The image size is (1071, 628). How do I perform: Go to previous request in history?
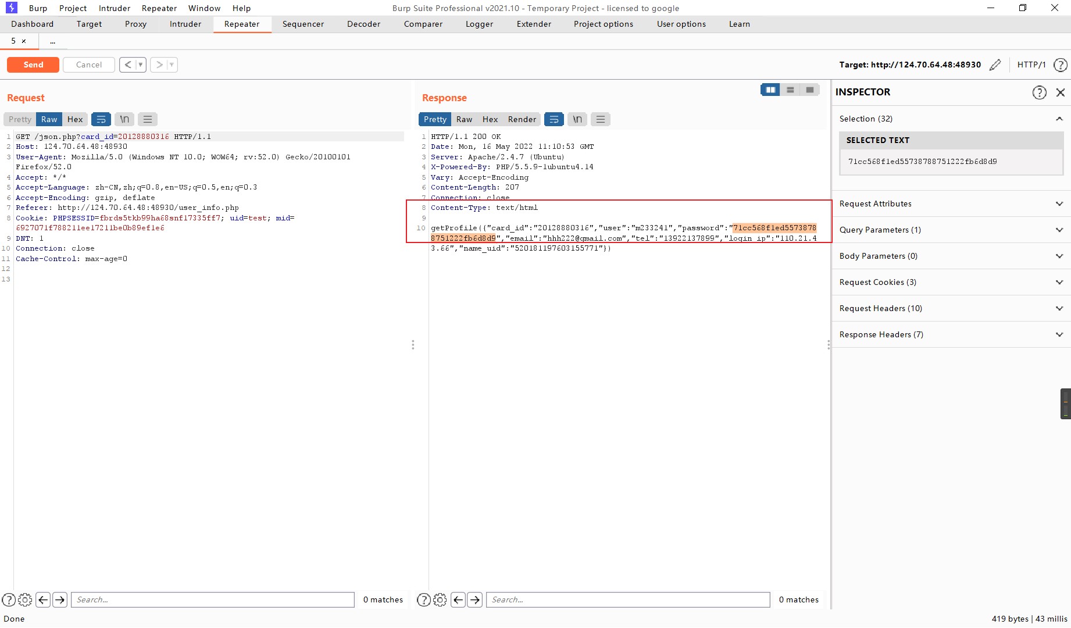[128, 65]
